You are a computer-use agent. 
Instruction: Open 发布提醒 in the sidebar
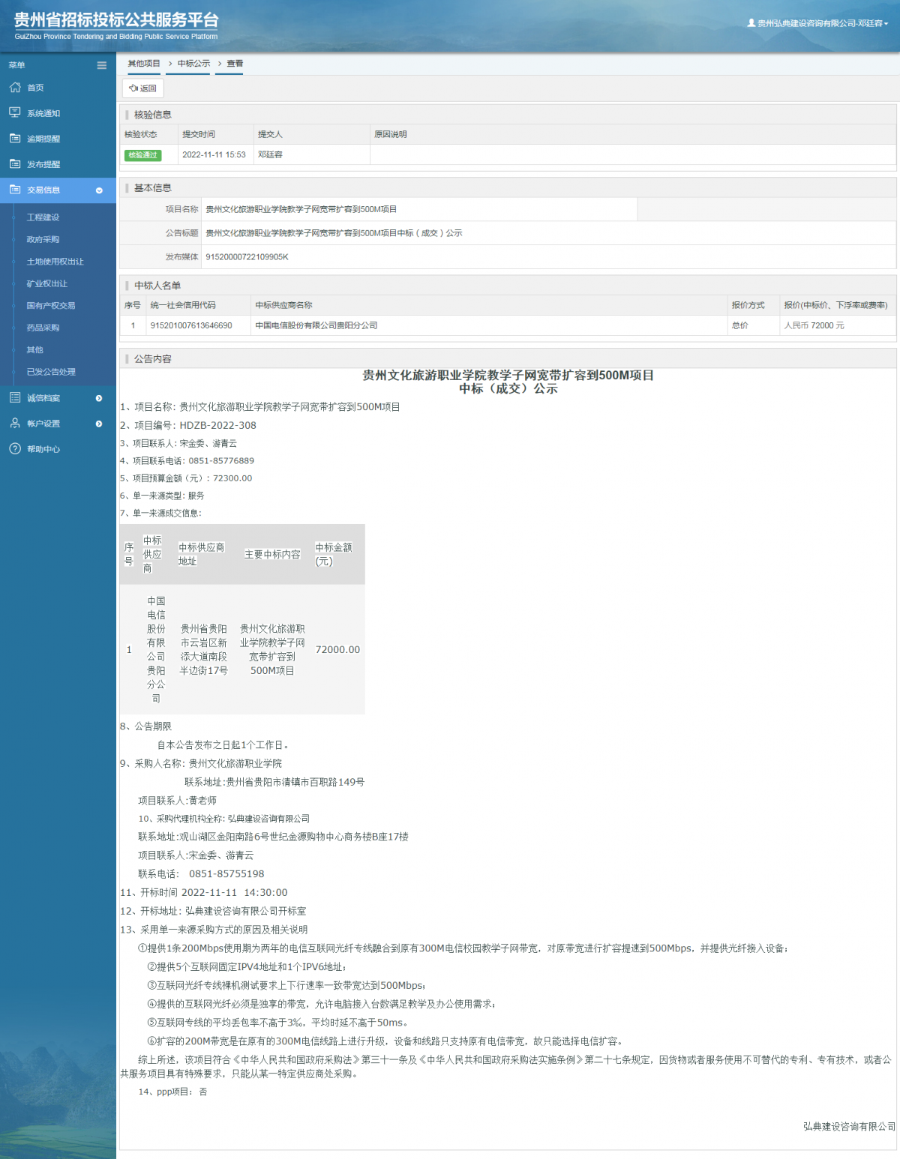pyautogui.click(x=43, y=164)
